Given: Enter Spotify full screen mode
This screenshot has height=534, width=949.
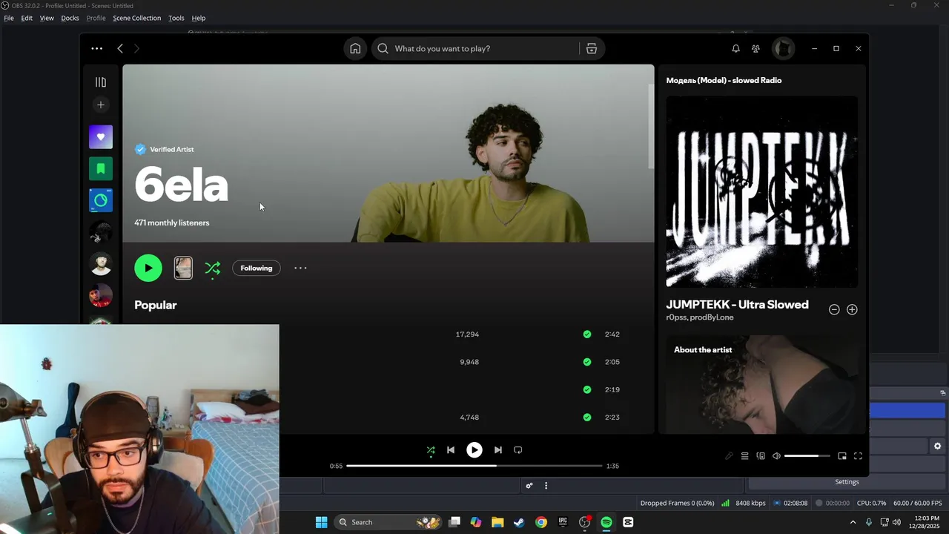Looking at the screenshot, I should pos(858,456).
